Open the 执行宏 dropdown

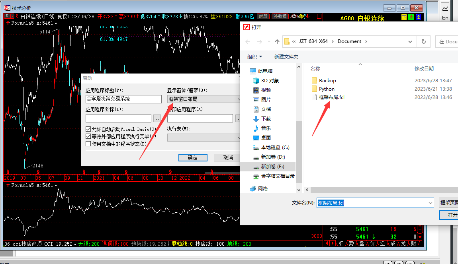(204, 138)
